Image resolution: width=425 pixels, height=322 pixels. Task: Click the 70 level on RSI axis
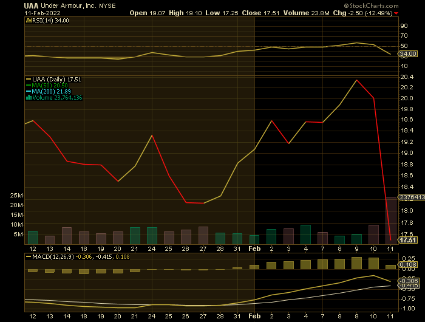tap(404, 36)
